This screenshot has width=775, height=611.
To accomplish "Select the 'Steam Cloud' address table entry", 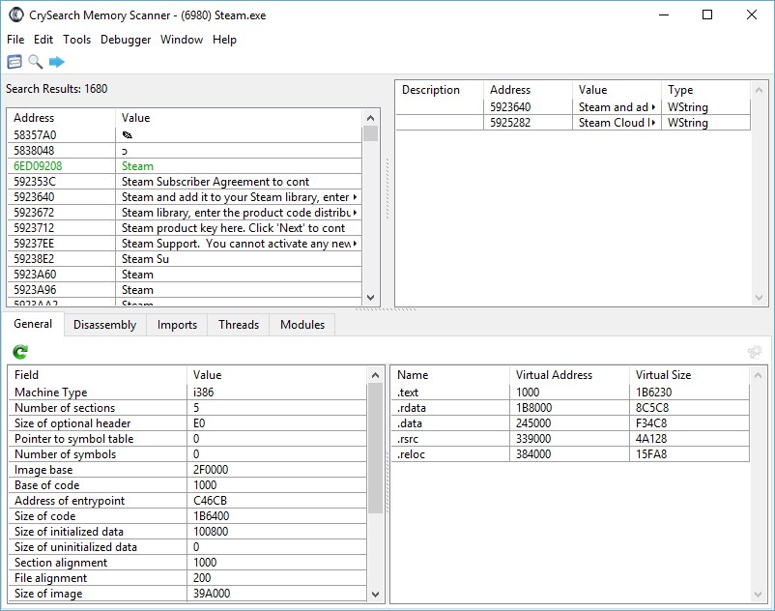I will point(573,122).
